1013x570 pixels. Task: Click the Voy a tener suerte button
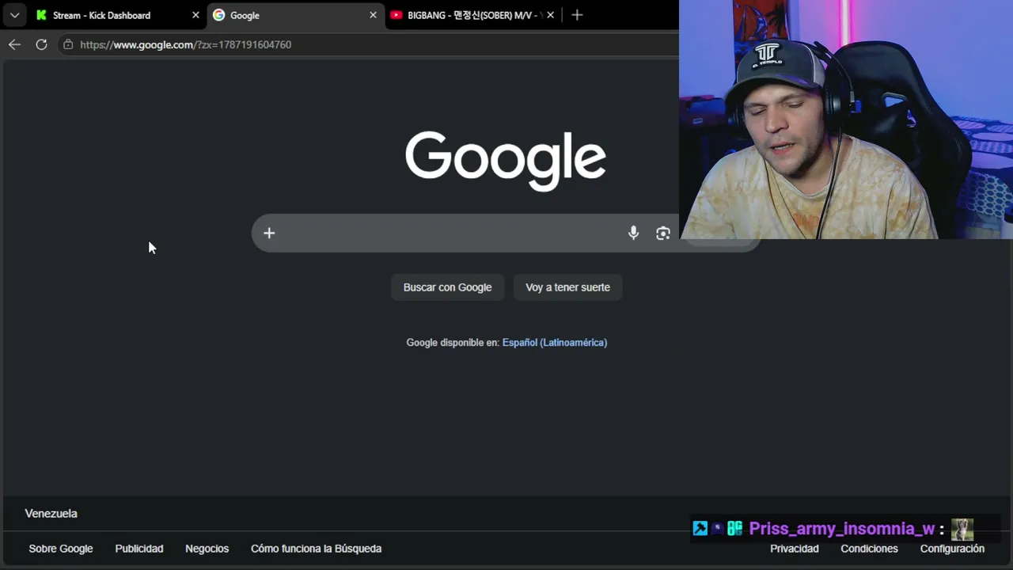coord(567,287)
